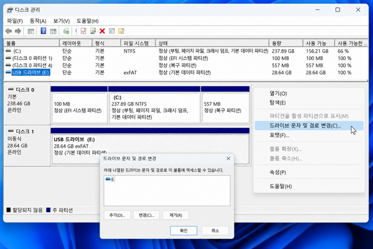Select the (C:) 237.89 GB NTFS partition block
The width and height of the screenshot is (373, 249).
[x=154, y=105]
